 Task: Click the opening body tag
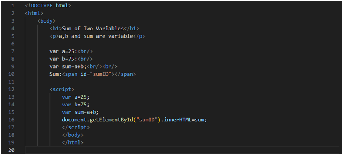[46, 21]
